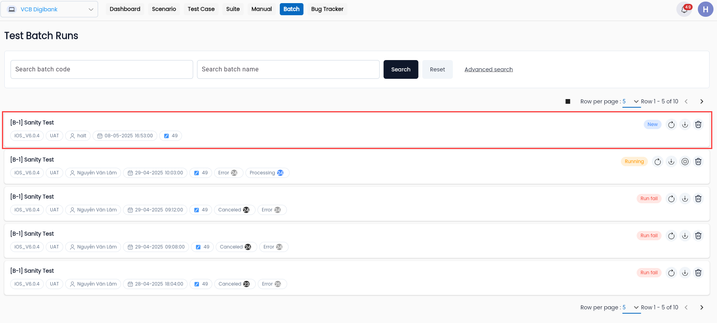This screenshot has height=323, width=717.
Task: Delete the batch dated 29-04-2025 09:12:00
Action: (698, 199)
